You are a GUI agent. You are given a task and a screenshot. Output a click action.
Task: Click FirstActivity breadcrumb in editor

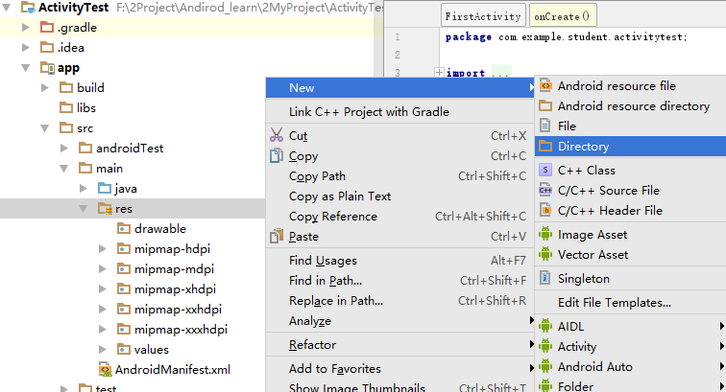pos(483,16)
